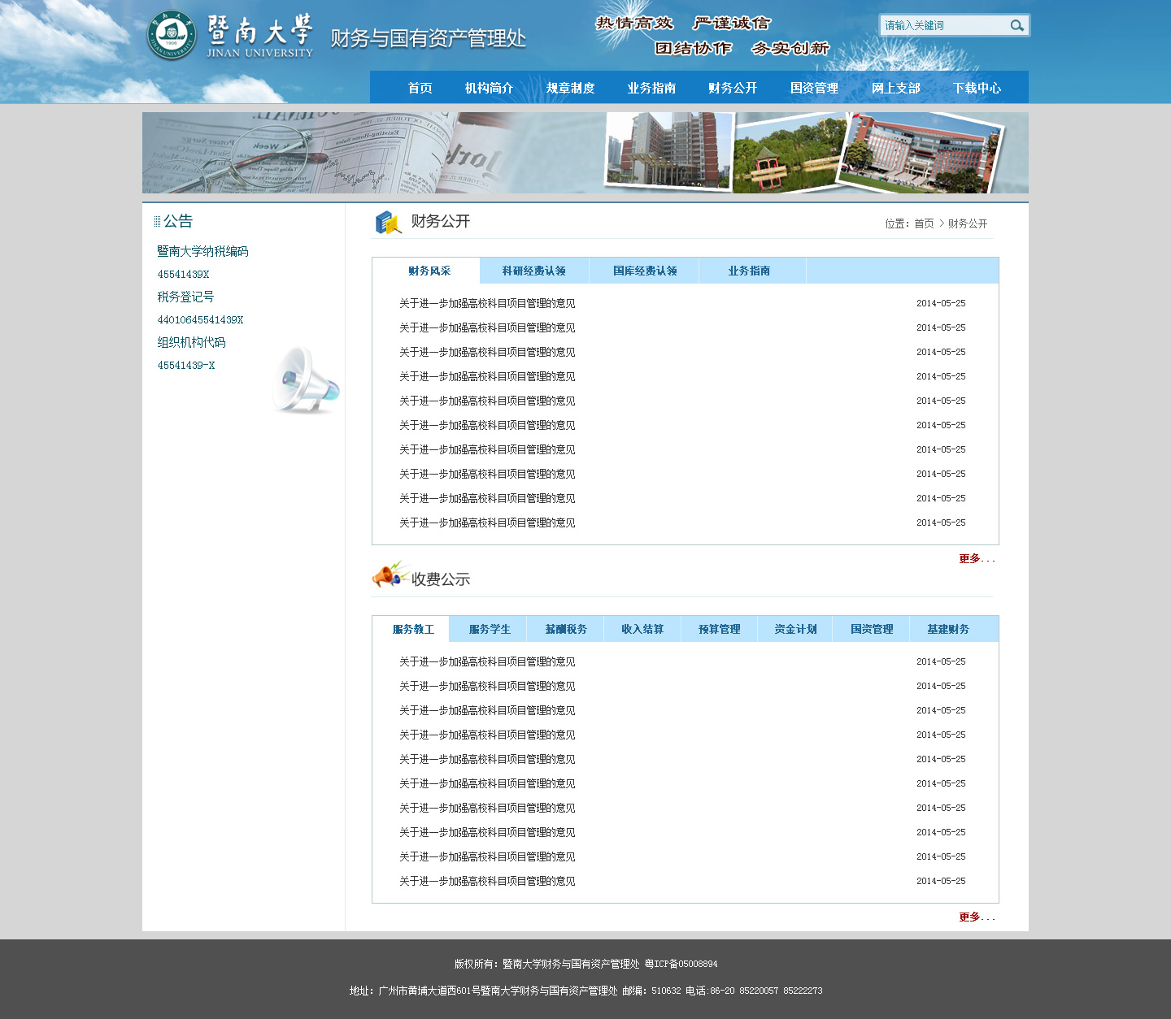
Task: Open the 财务公开 navigation menu item
Action: (732, 88)
